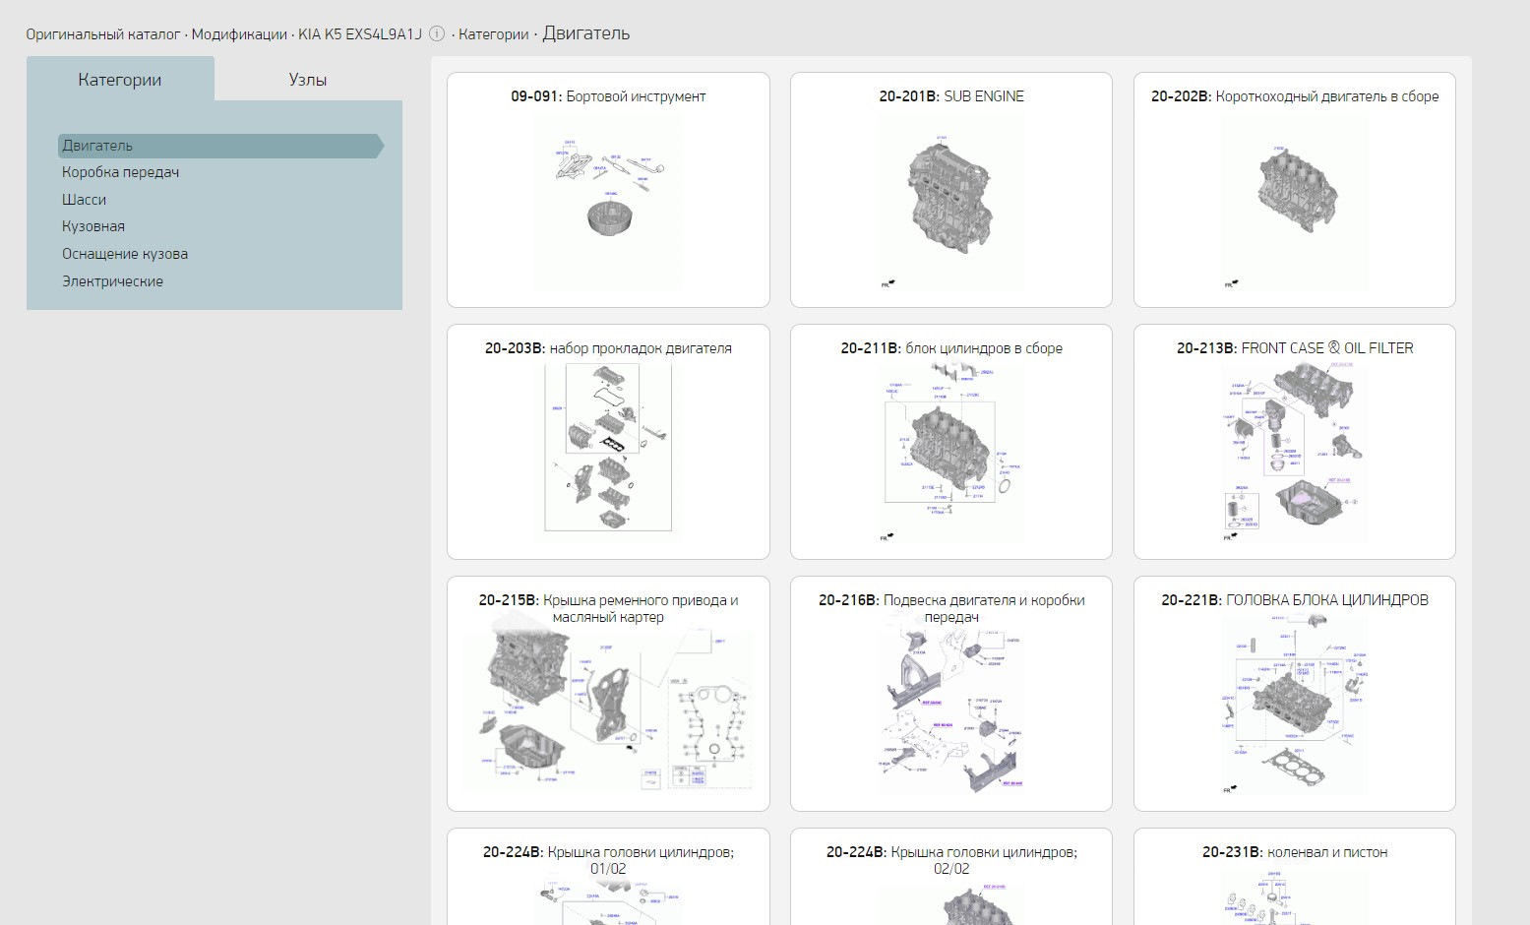Click the Категории breadcrumb link
Viewport: 1530px width, 925px height.
pyautogui.click(x=493, y=34)
